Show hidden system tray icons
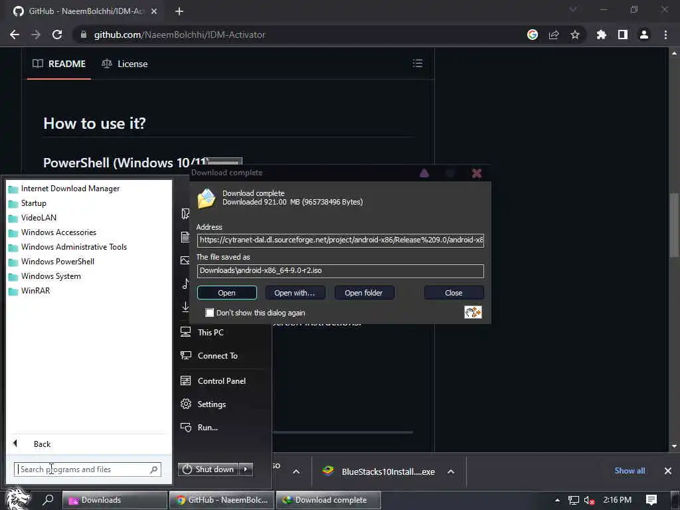The image size is (680, 510). (557, 500)
